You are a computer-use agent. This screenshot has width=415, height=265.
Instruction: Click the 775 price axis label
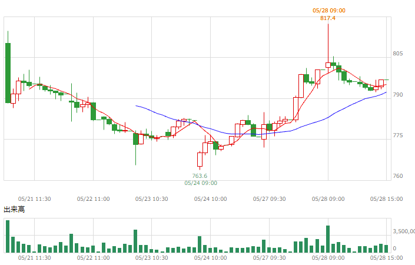point(398,135)
